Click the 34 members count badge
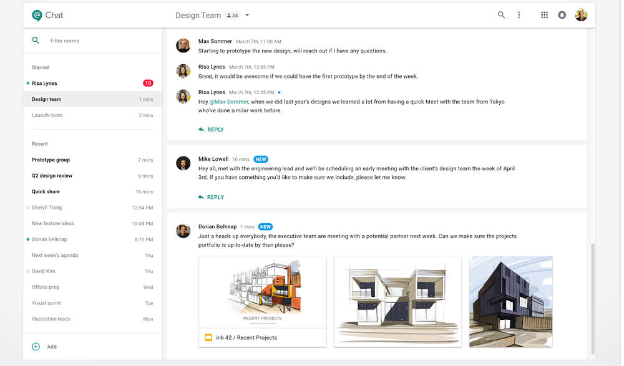This screenshot has width=624, height=366. (x=232, y=15)
